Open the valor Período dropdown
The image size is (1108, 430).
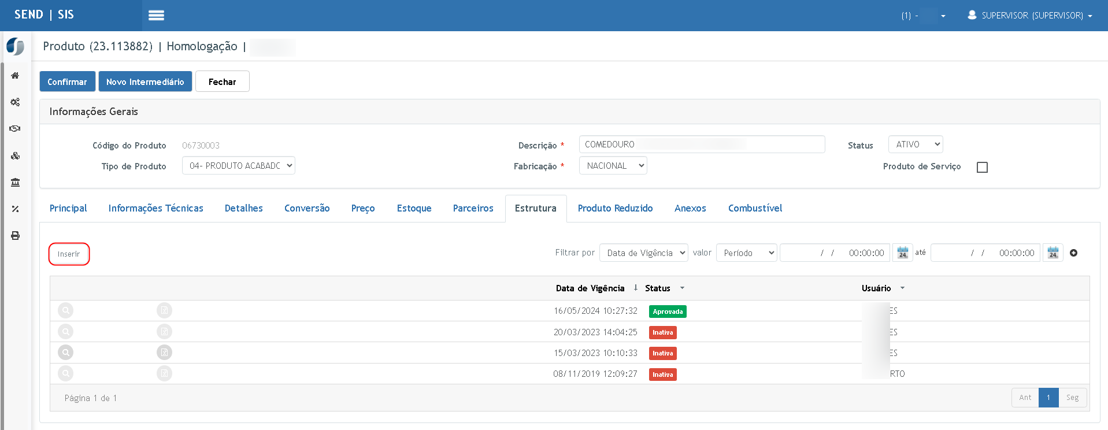(746, 253)
